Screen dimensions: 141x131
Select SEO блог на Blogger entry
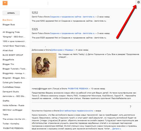coord(13,110)
